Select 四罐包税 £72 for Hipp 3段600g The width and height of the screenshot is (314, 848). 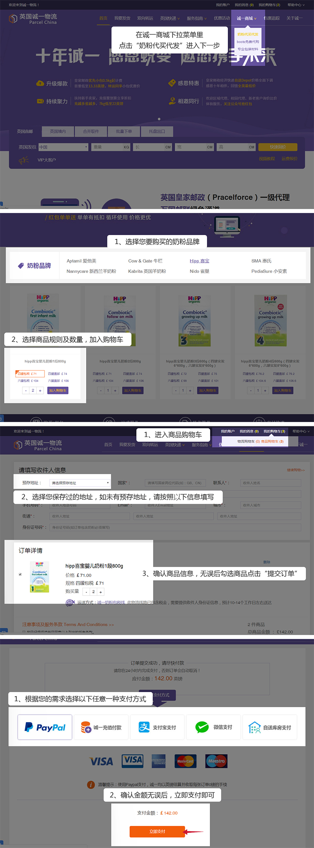click(177, 374)
